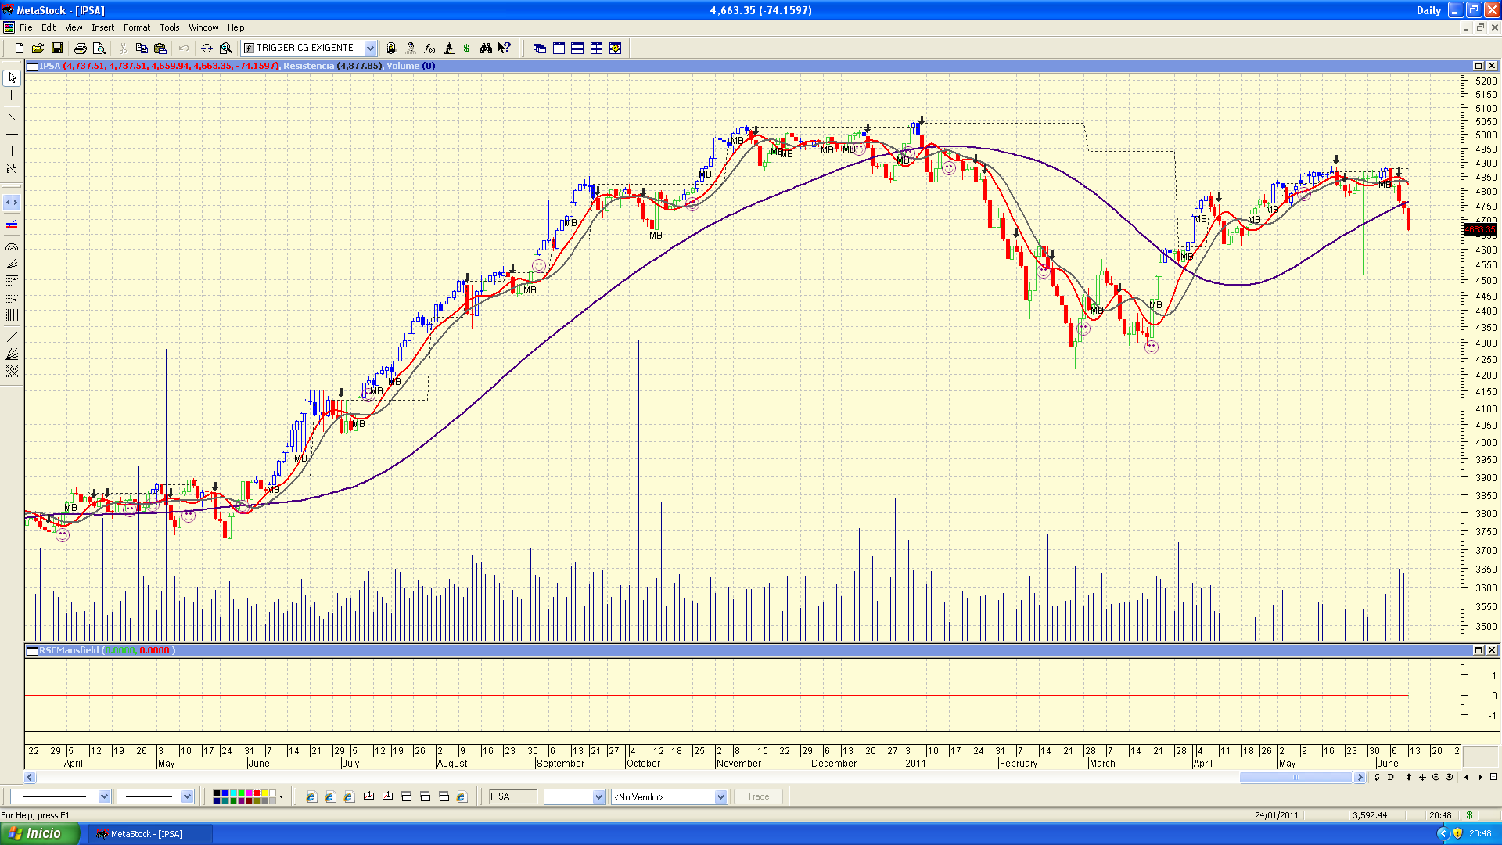Toggle the left-right arrows button in sidebar
Screen dimensions: 1502x845
coord(12,203)
